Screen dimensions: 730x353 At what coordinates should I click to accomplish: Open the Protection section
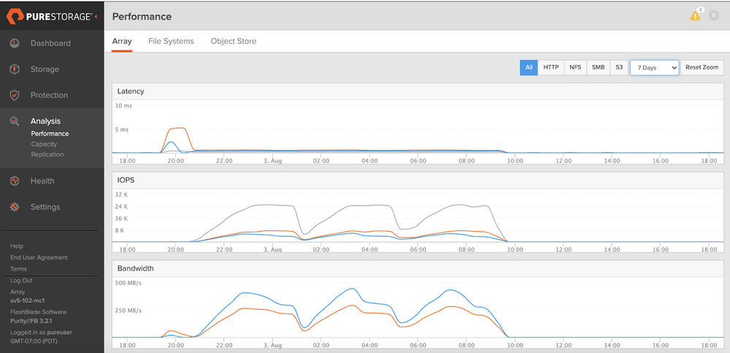[x=49, y=95]
